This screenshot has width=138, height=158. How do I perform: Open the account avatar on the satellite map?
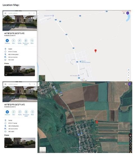[130, 84]
